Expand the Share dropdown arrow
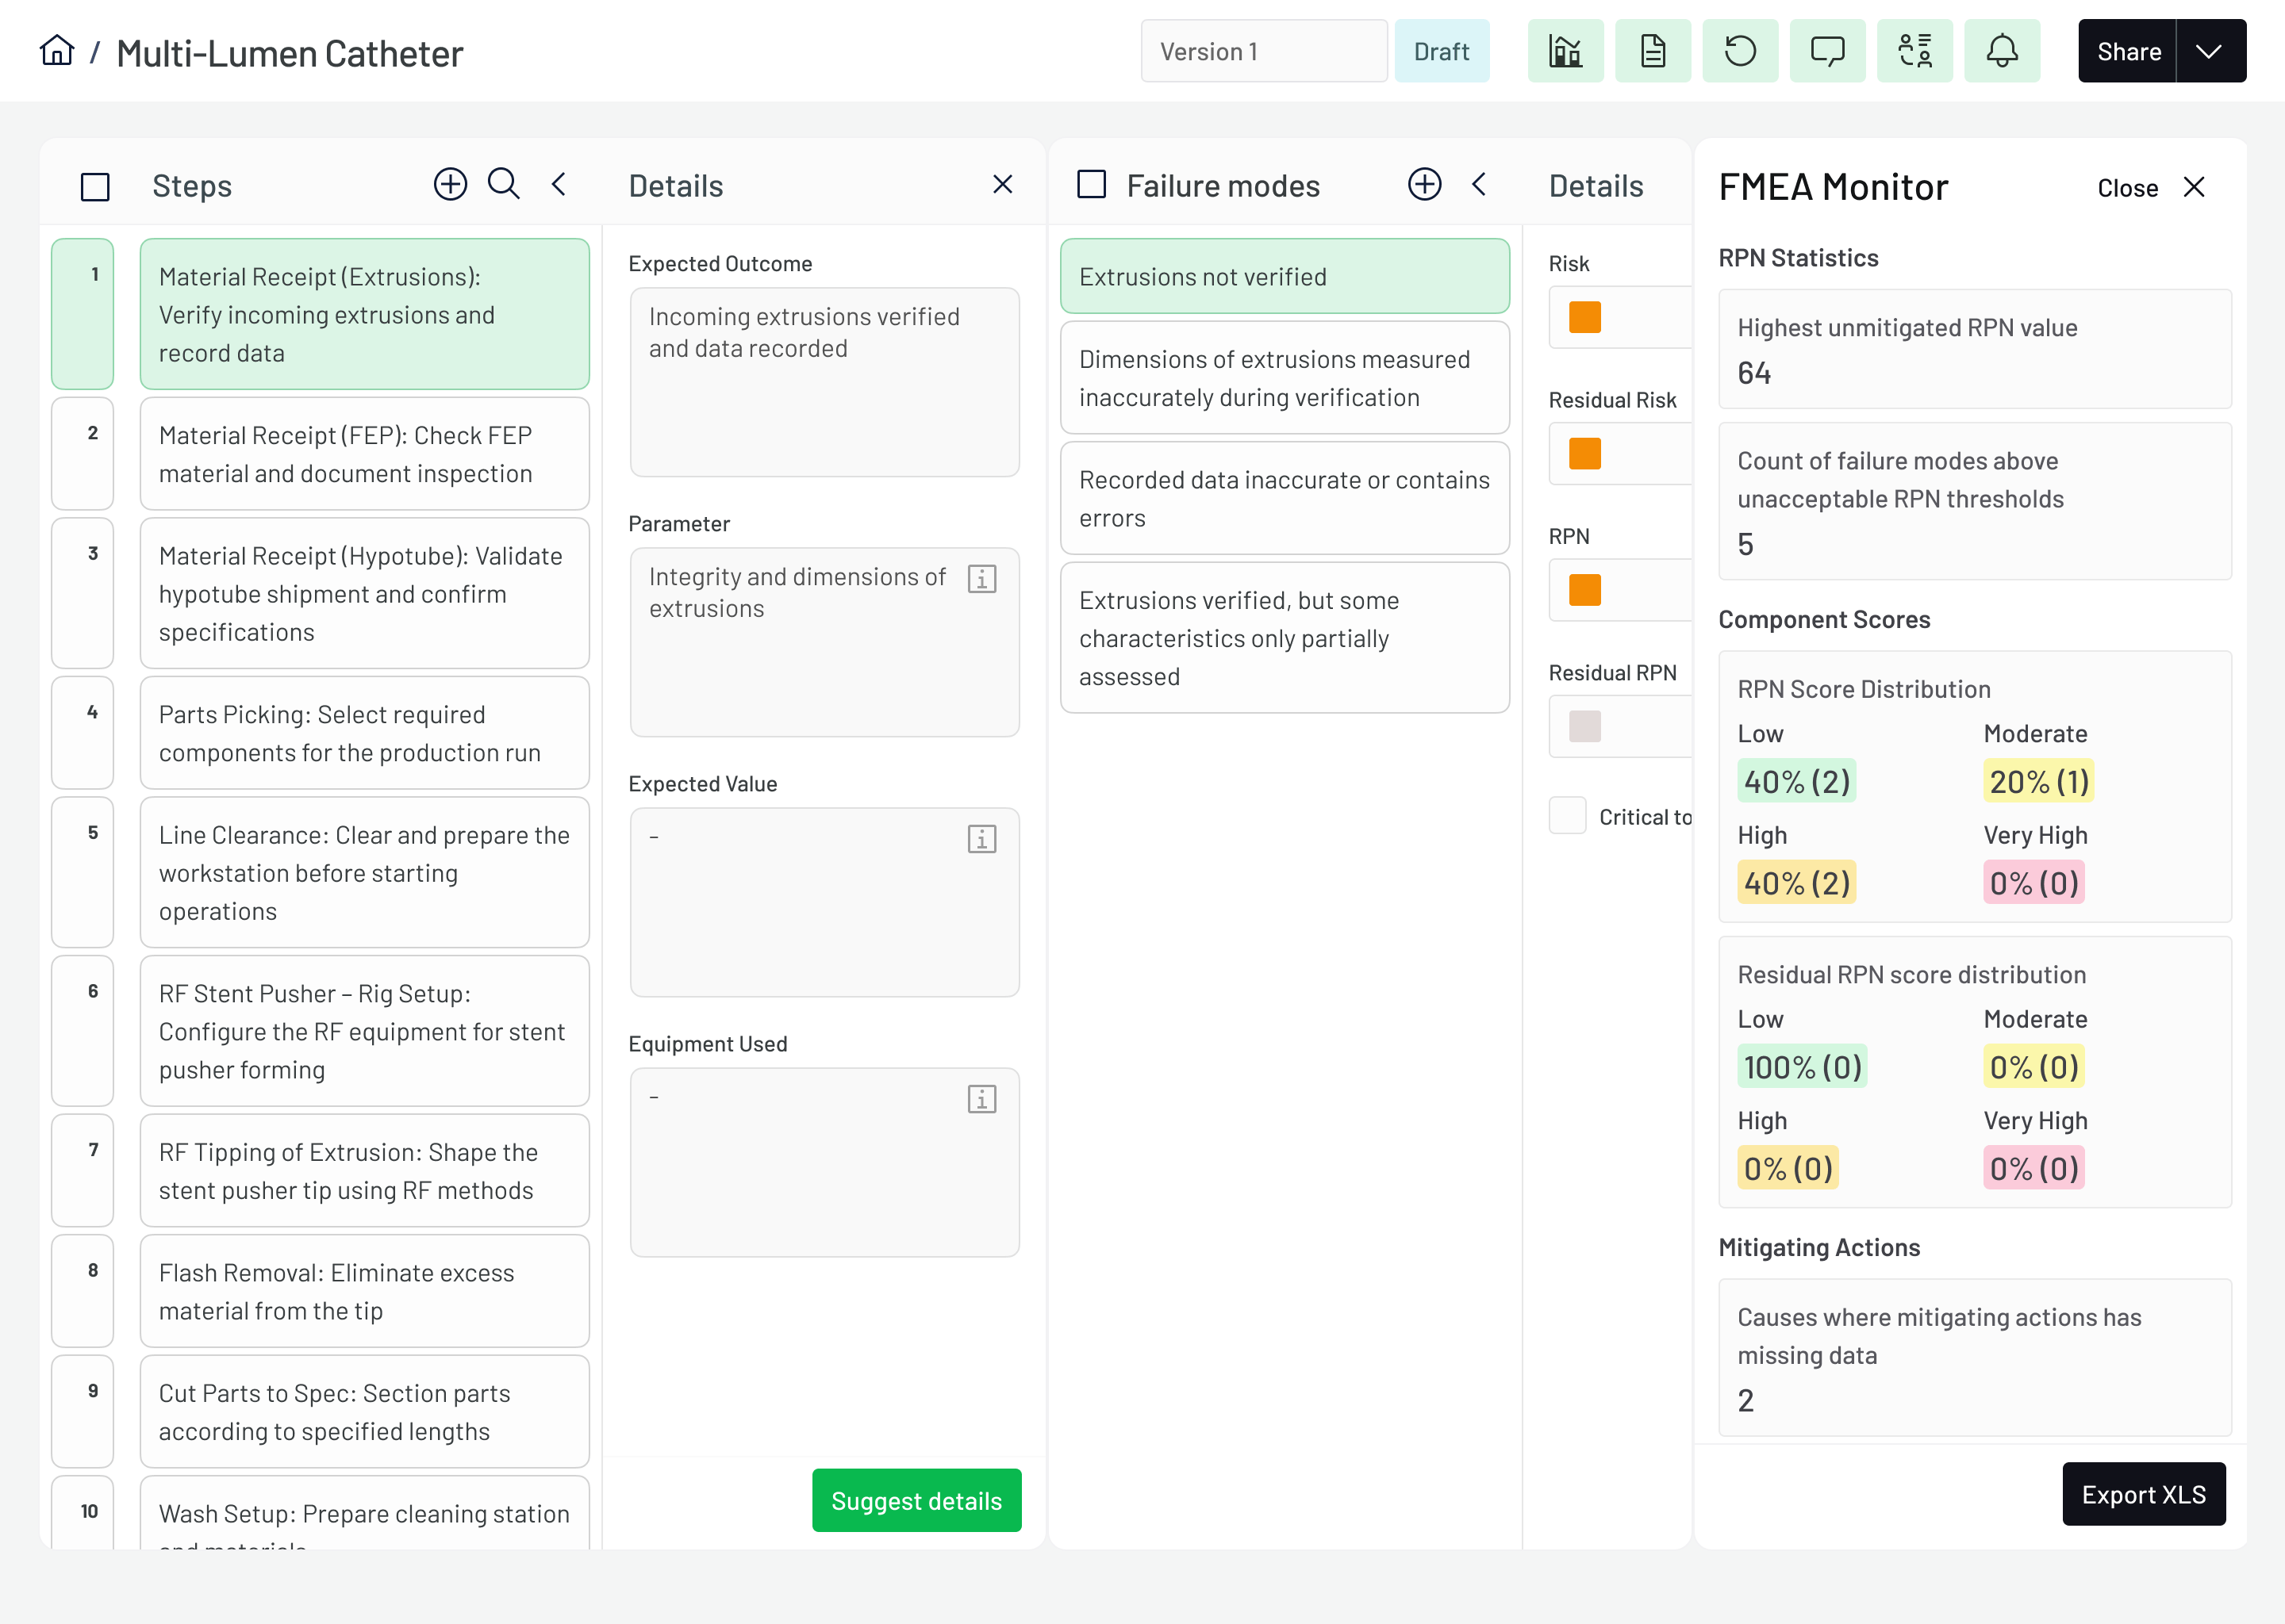The width and height of the screenshot is (2285, 1624). pyautogui.click(x=2209, y=51)
